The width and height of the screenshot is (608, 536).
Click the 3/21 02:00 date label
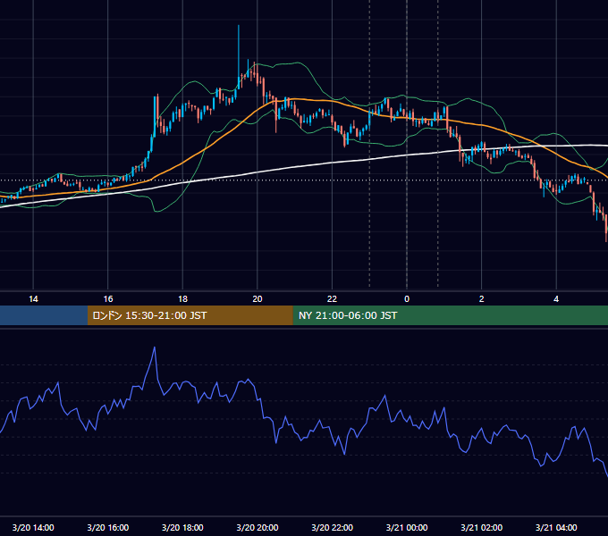click(482, 527)
